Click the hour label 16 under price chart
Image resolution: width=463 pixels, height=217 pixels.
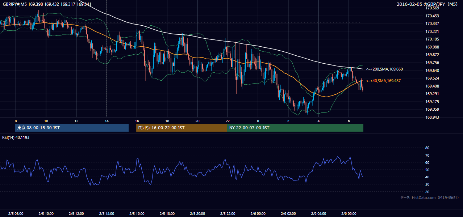(137, 121)
